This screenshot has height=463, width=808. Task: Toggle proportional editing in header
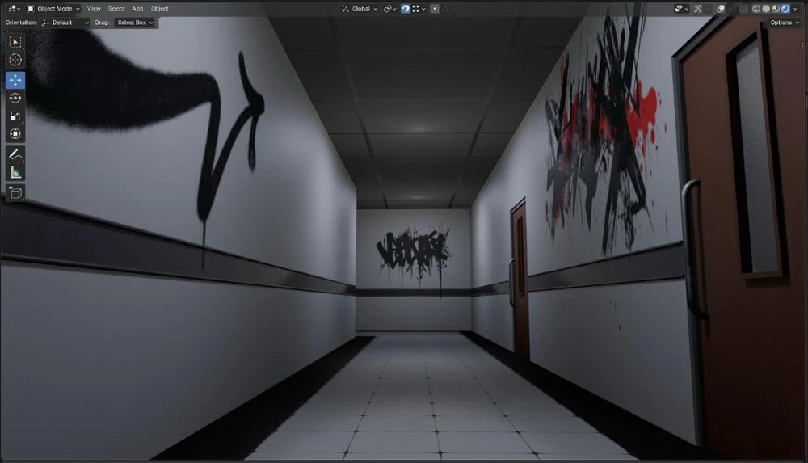(435, 8)
